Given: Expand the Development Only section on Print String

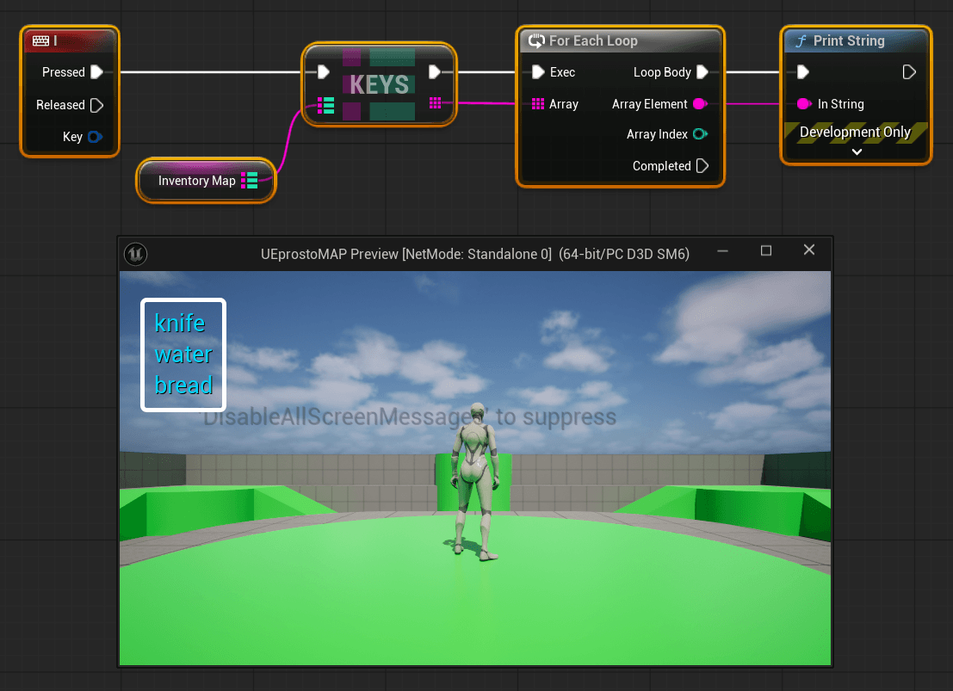Looking at the screenshot, I should pos(857,151).
